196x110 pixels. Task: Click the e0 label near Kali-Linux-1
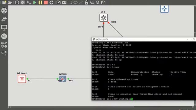click(x=29, y=81)
